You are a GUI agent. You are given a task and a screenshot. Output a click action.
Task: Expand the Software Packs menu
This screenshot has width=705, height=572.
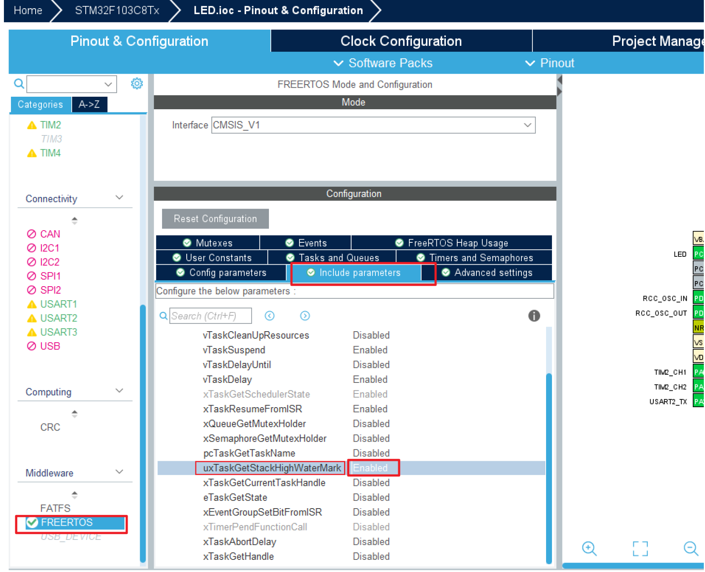(x=383, y=63)
